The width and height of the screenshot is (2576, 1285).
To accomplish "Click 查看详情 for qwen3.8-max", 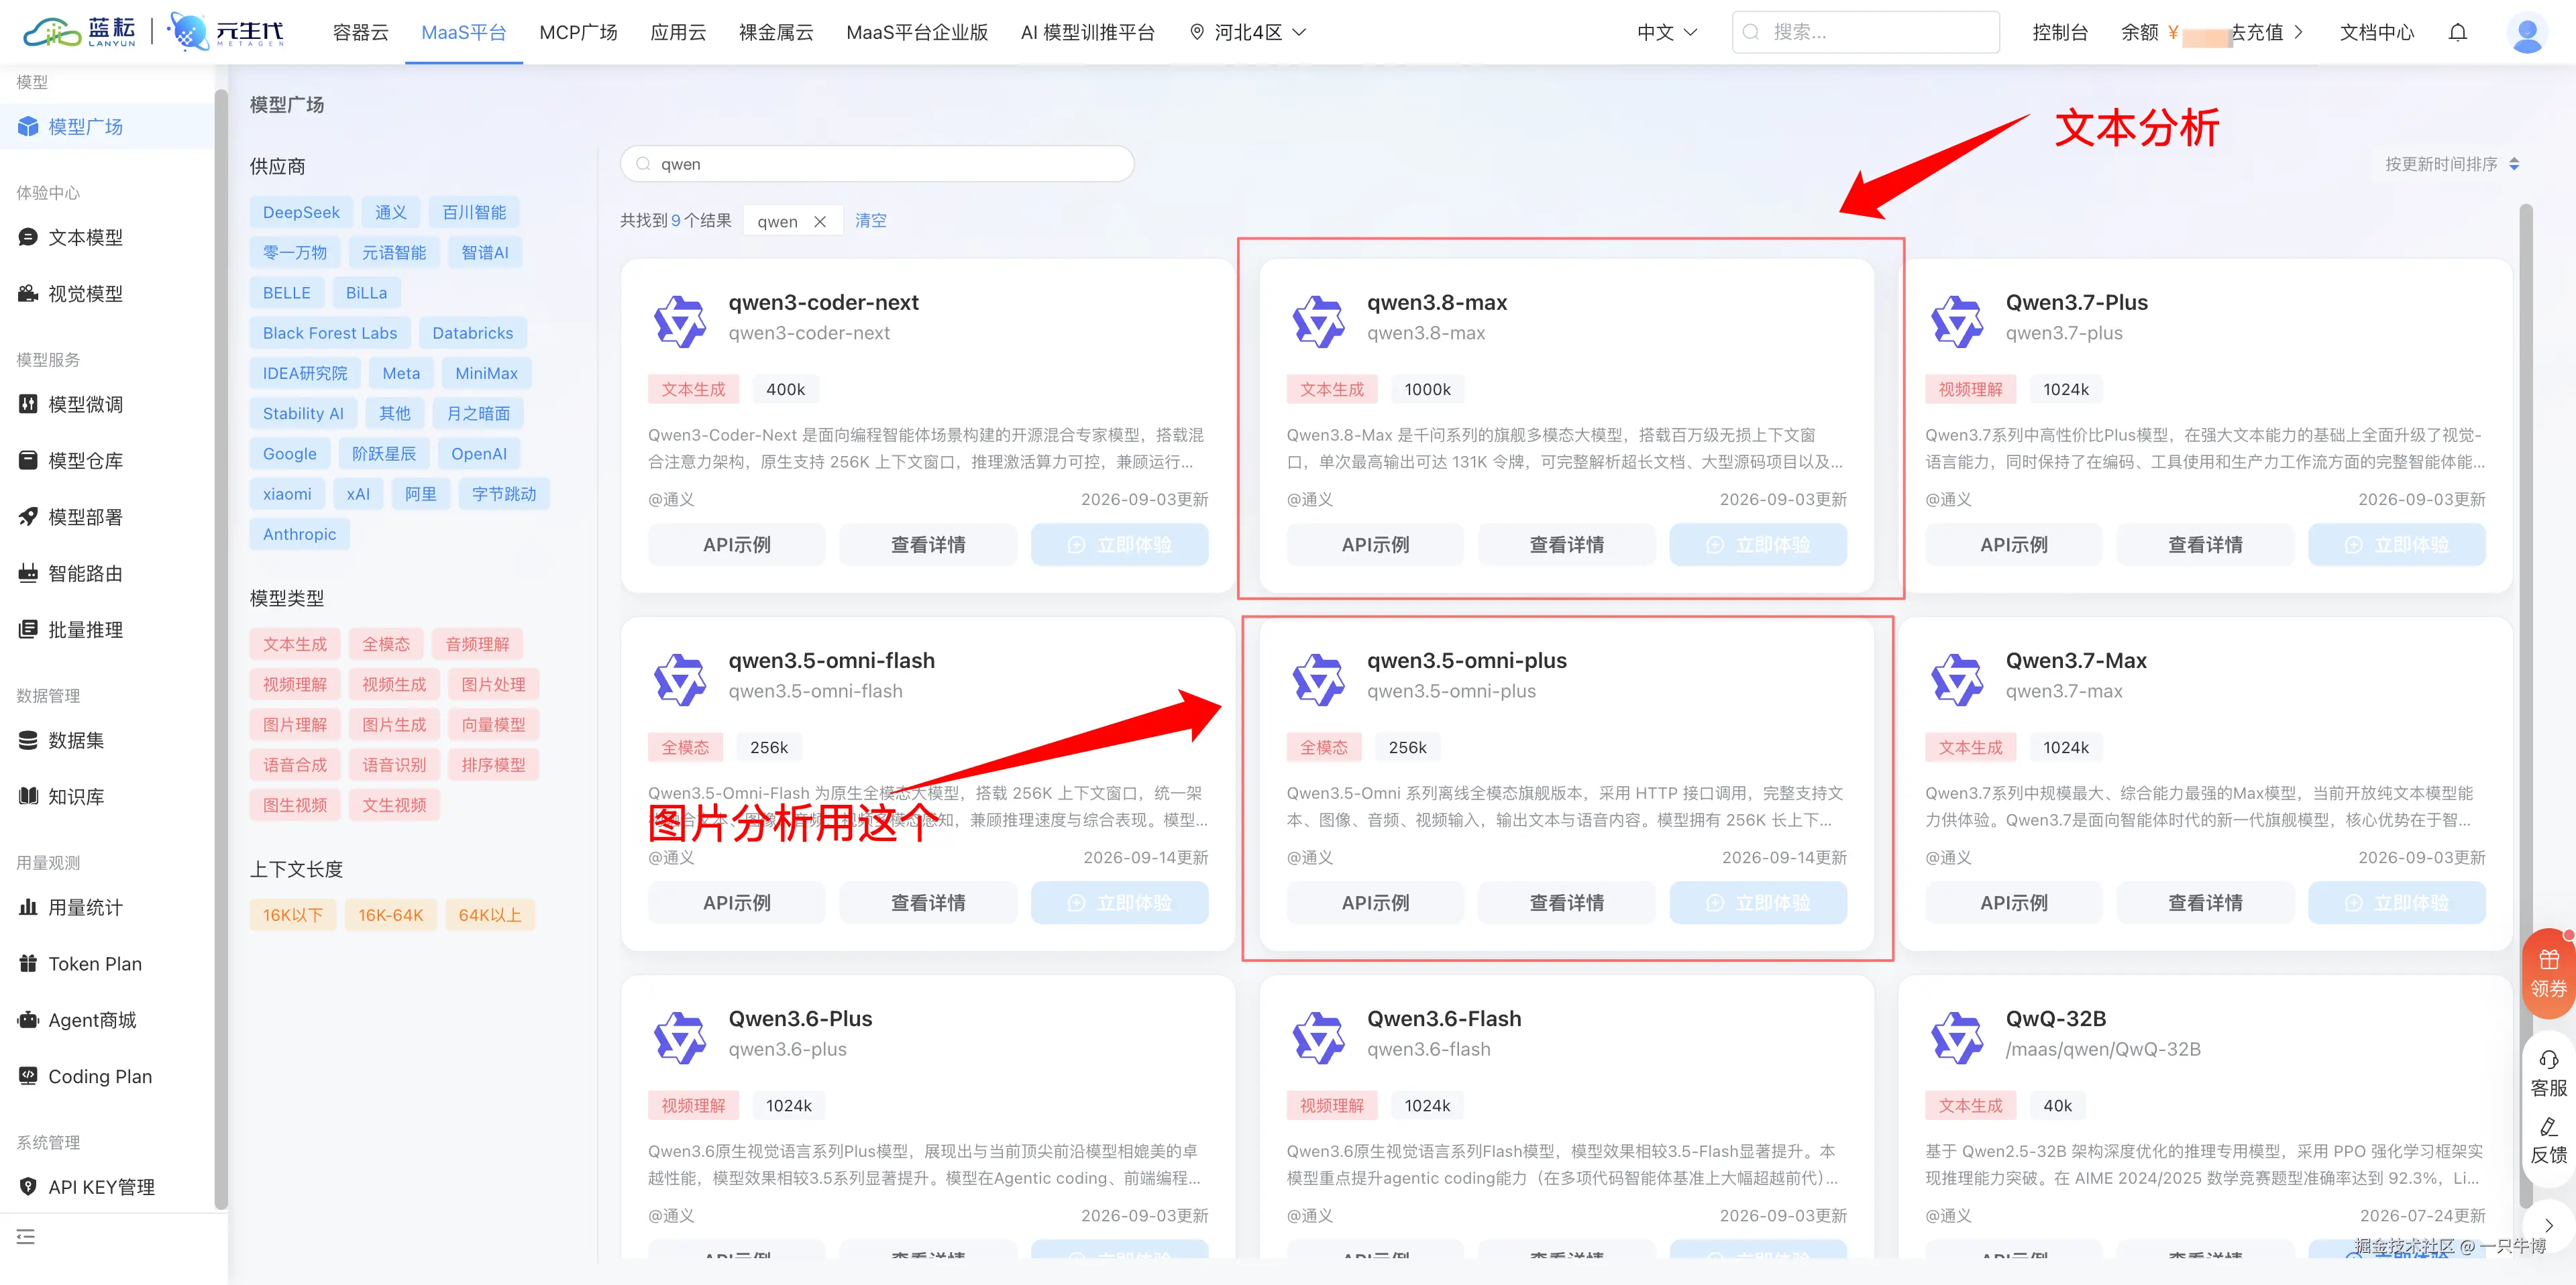I will click(x=1567, y=545).
